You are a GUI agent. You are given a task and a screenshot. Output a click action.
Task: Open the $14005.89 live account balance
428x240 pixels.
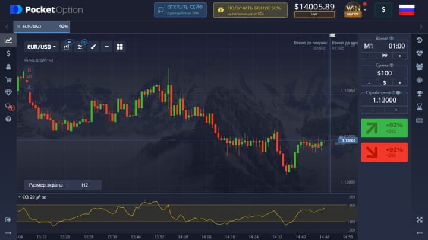coord(314,10)
